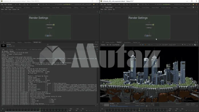
Task: Click left window timeline ruler
Action: pos(37,110)
